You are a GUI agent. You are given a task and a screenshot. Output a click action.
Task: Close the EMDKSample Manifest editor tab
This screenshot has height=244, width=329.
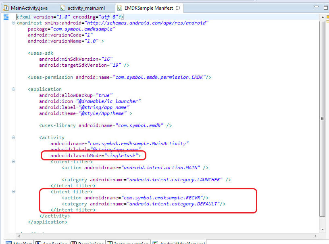179,8
